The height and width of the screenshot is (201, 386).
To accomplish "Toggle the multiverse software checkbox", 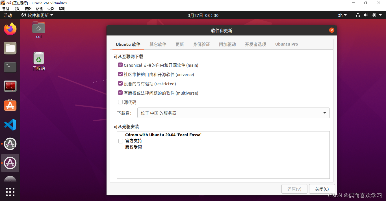I will (x=120, y=93).
